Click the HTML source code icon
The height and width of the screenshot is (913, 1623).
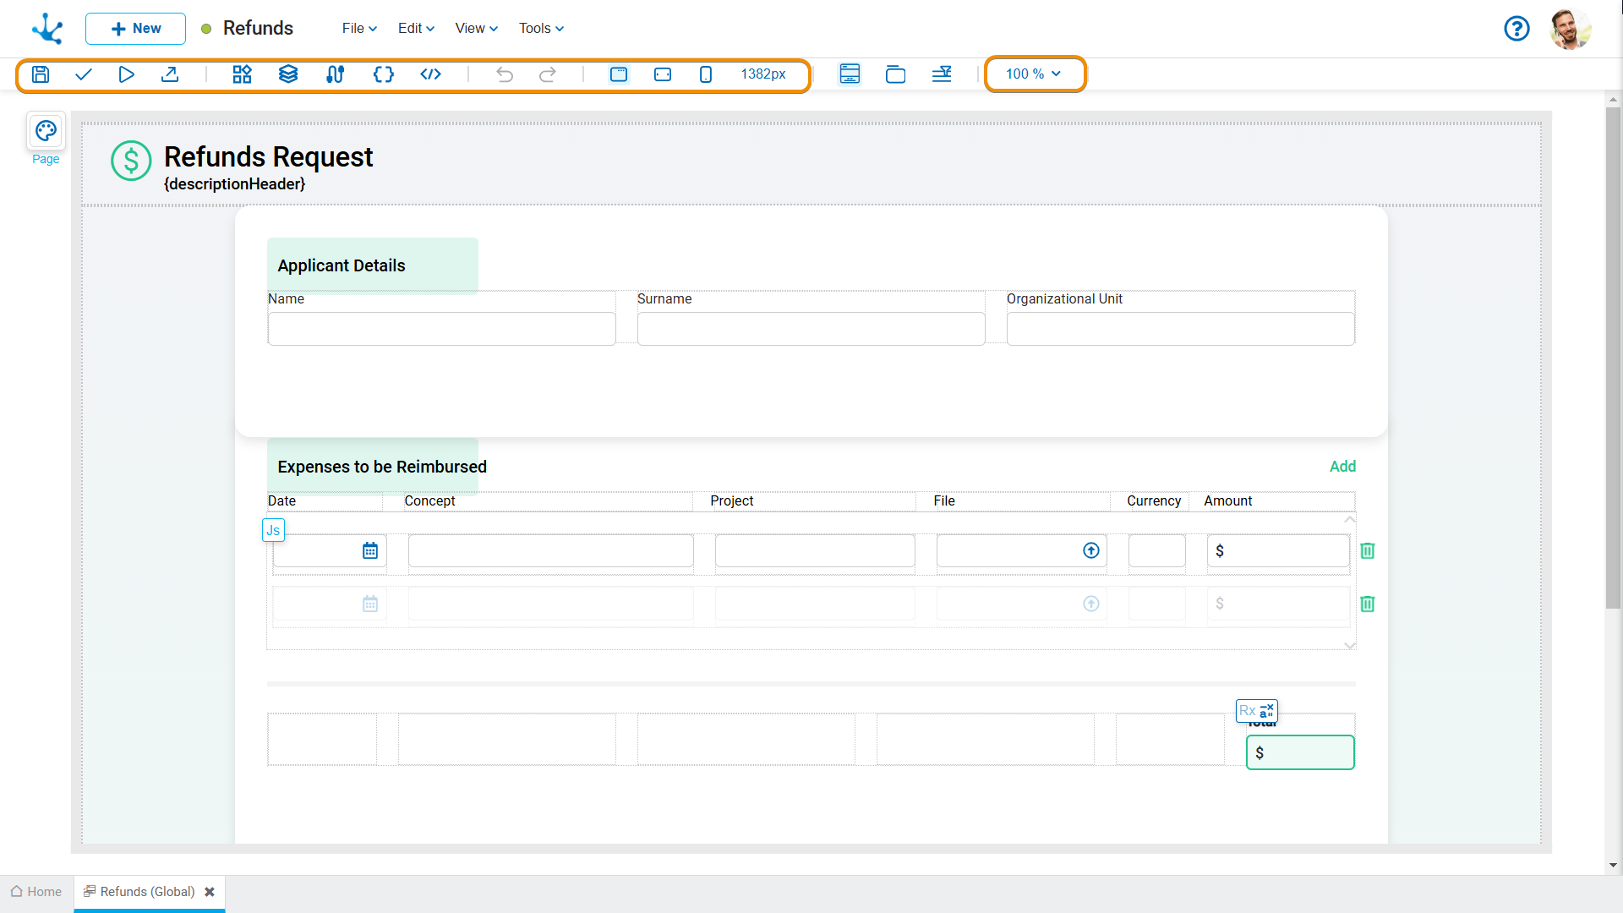430,74
